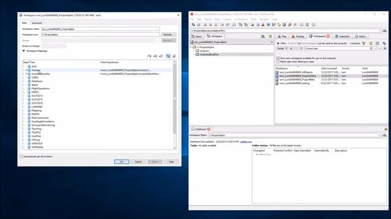391x219 pixels.
Task: Toggle Automatically get all revisions checkbox
Action: click(x=21, y=156)
